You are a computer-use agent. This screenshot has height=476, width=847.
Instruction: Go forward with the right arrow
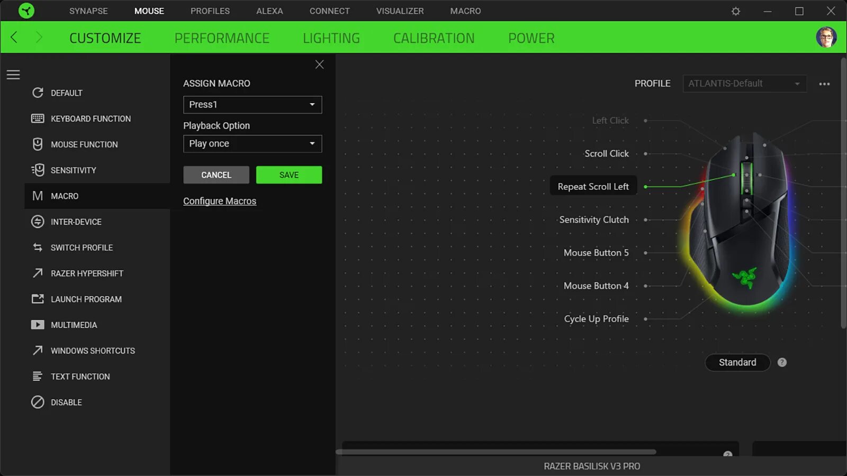(x=39, y=37)
